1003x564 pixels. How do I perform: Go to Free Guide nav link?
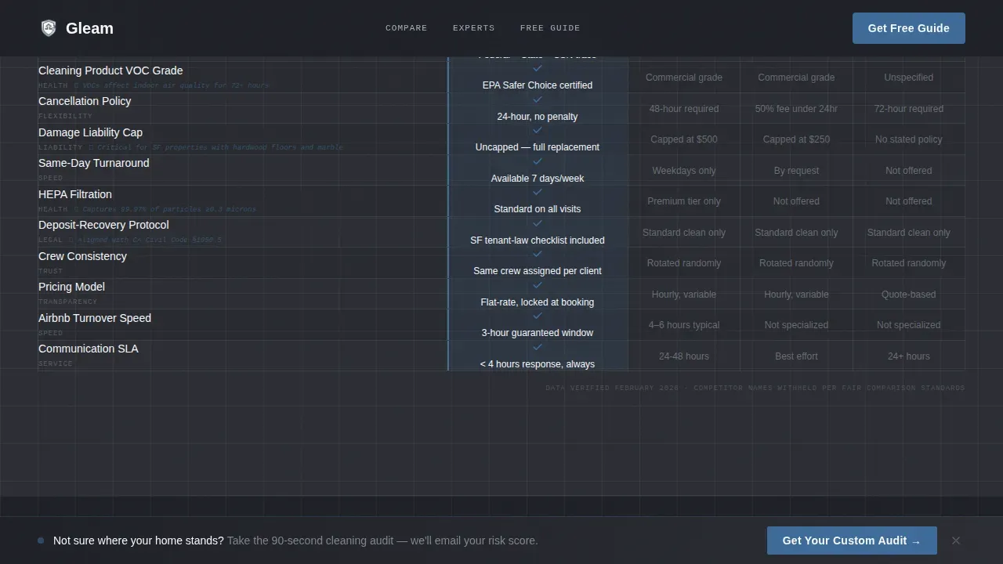coord(550,28)
